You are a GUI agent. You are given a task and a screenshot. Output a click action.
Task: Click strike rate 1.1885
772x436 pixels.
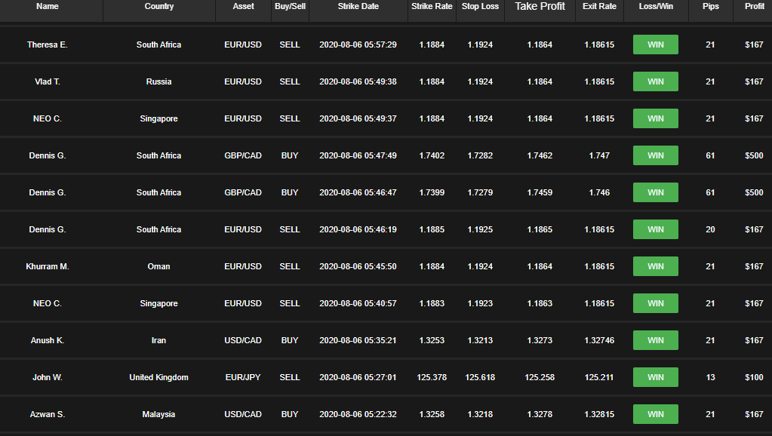pyautogui.click(x=432, y=229)
